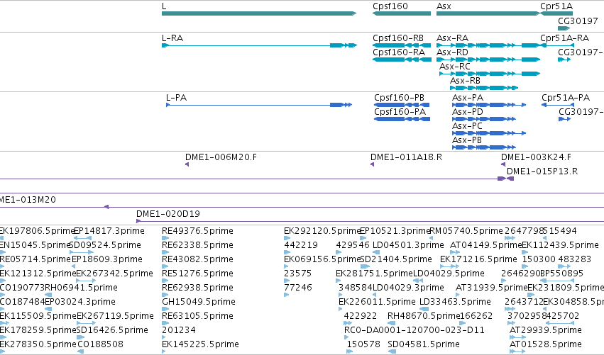The width and height of the screenshot is (604, 355).
Task: Click EST AT01528.5prime
Action: coord(546,344)
